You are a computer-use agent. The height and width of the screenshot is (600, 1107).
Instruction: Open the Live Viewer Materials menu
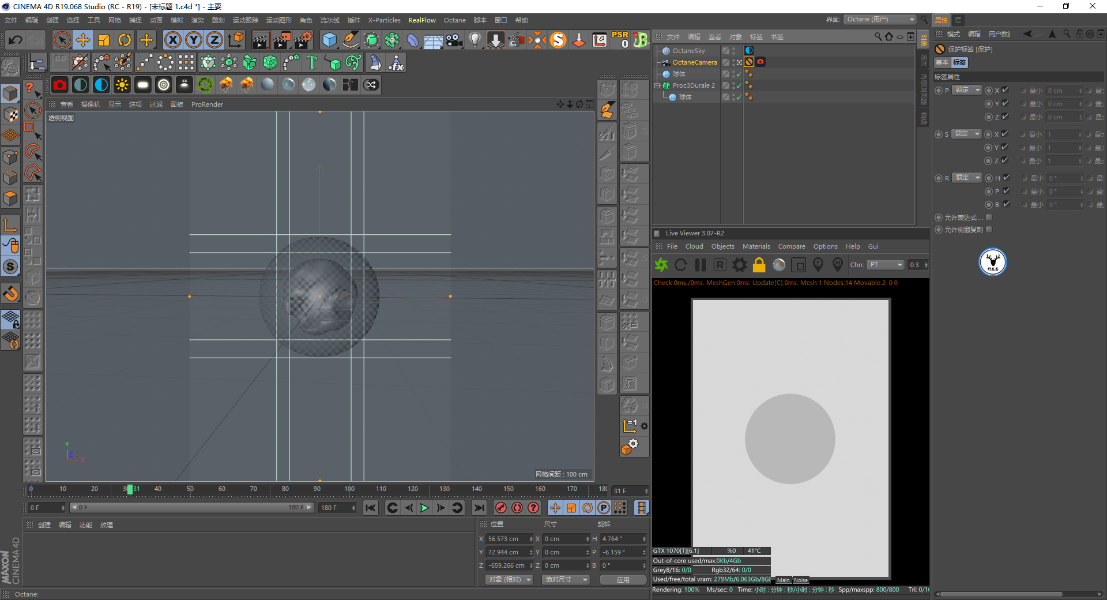coord(756,246)
